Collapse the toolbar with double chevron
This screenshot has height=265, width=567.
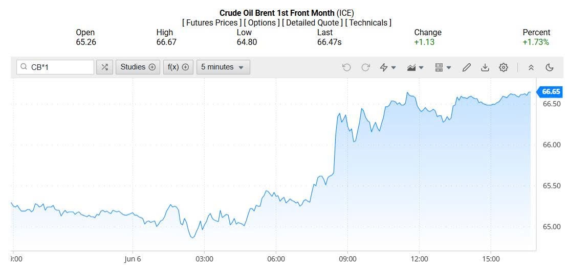tap(531, 67)
